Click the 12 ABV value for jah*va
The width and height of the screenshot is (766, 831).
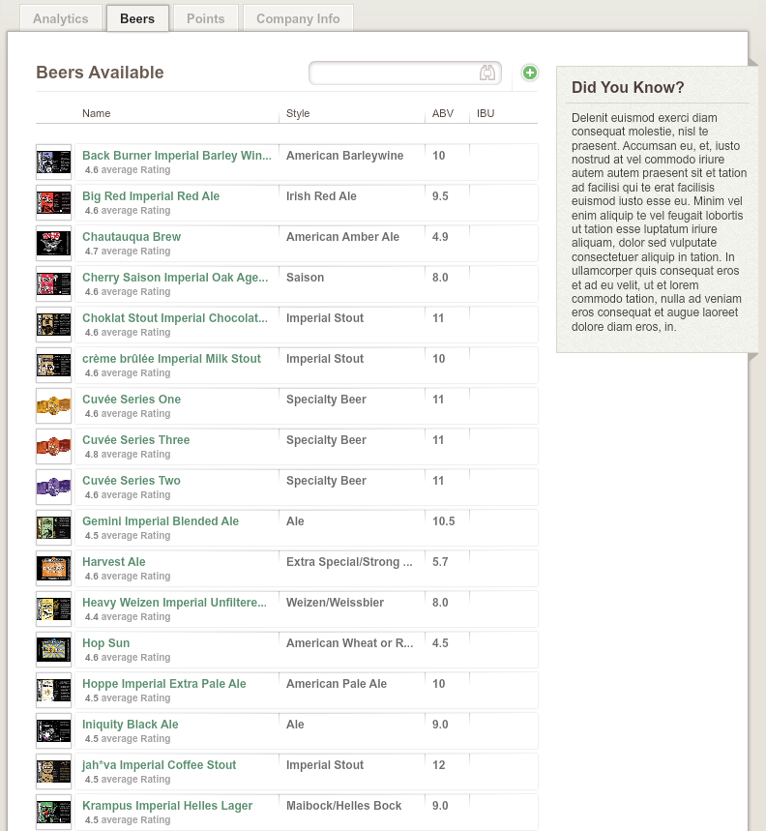(x=439, y=765)
